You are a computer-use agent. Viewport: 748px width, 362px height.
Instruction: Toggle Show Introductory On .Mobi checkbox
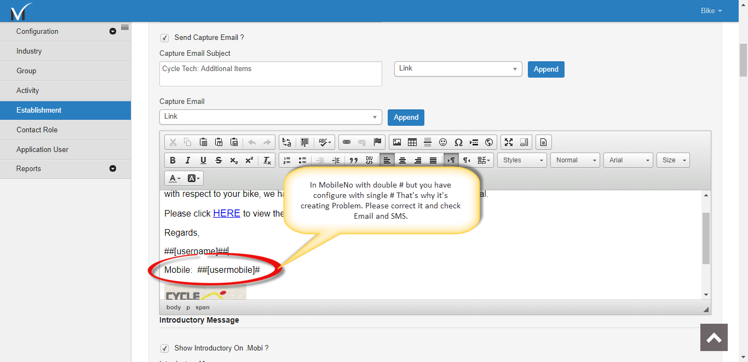click(x=164, y=348)
